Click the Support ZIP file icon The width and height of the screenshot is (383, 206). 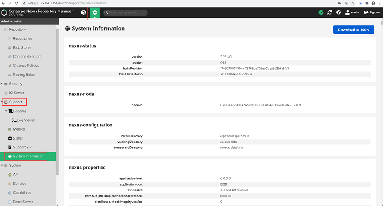pos(10,147)
